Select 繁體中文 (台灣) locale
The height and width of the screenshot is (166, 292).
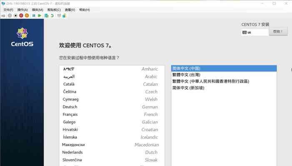(224, 75)
